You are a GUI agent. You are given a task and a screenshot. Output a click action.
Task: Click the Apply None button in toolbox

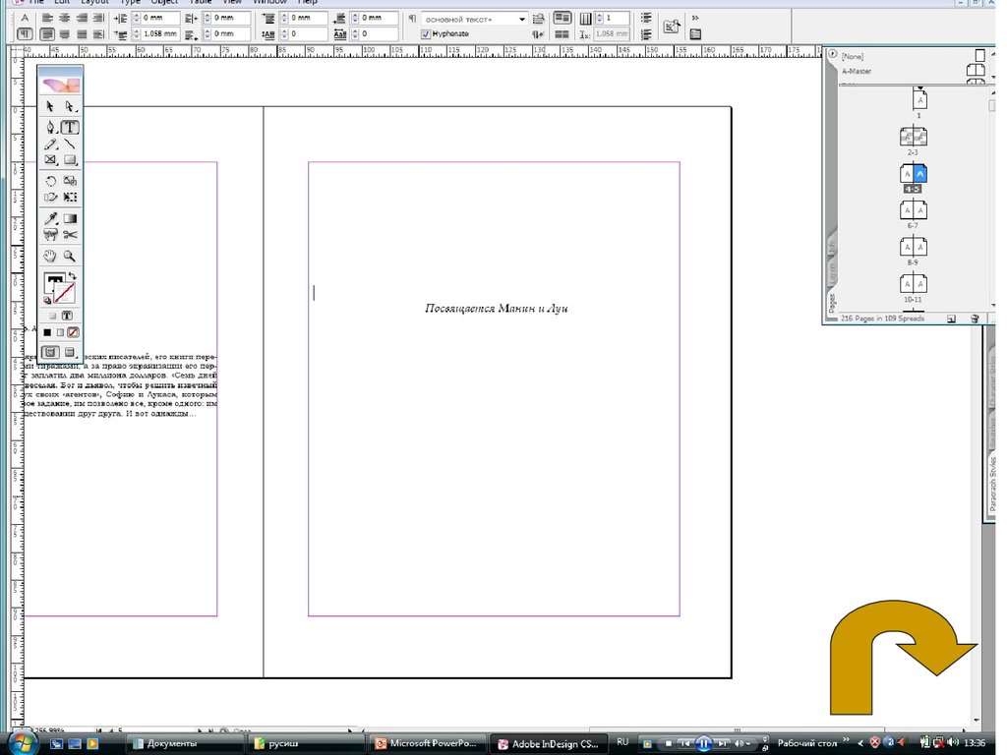coord(73,332)
